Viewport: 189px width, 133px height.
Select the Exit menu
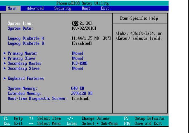tap(105, 8)
